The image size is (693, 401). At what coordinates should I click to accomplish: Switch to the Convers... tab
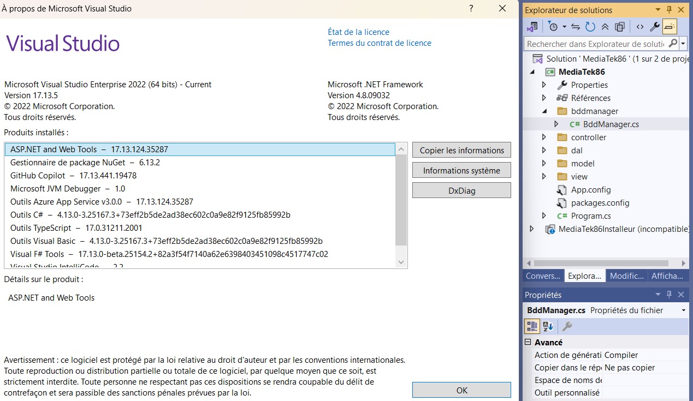coord(543,276)
